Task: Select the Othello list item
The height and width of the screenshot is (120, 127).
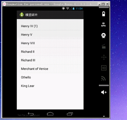Action: (x=50, y=77)
